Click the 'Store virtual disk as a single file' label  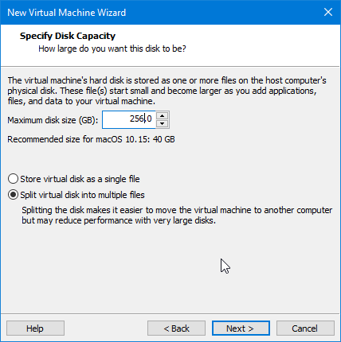pos(80,179)
